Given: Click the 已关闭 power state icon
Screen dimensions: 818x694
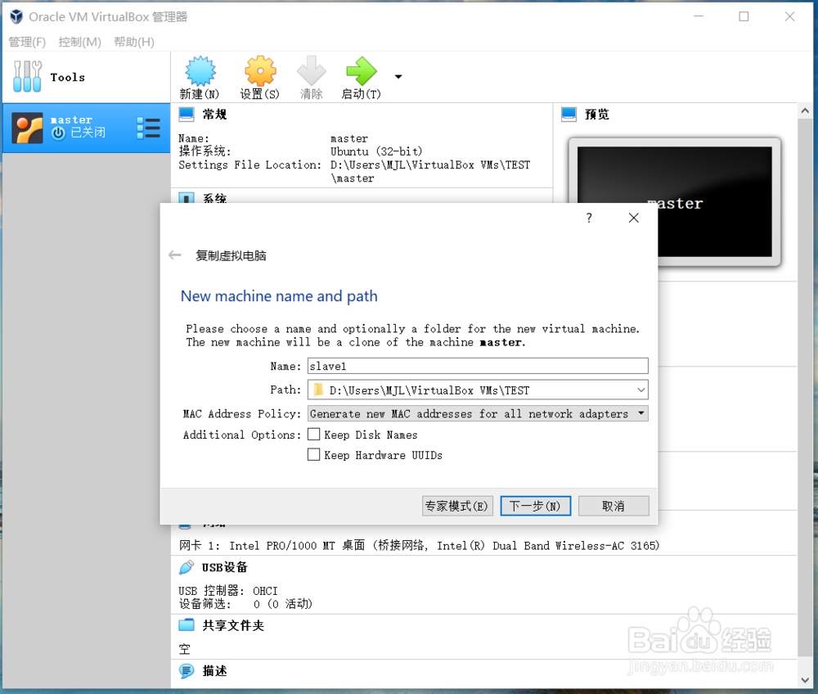Looking at the screenshot, I should (58, 133).
